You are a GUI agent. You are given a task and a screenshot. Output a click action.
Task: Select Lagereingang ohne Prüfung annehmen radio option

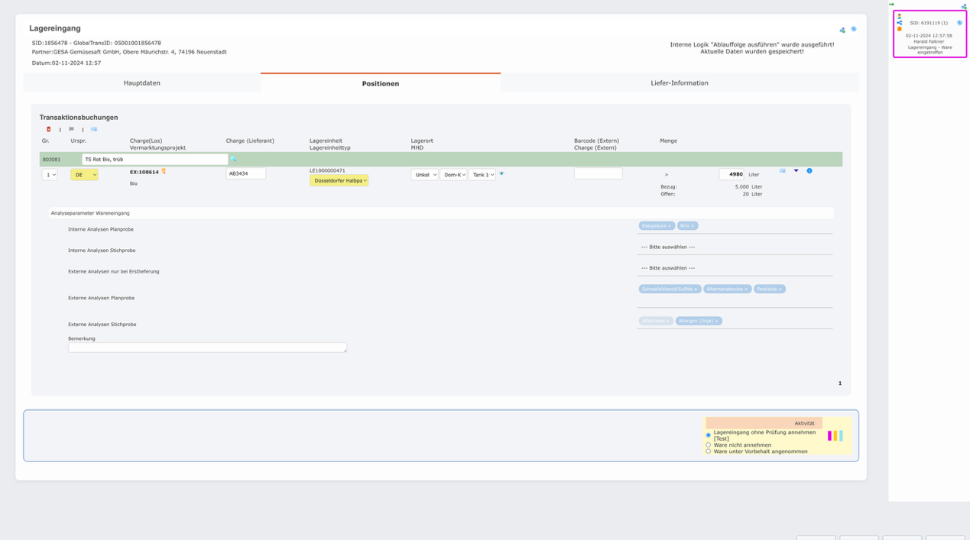pyautogui.click(x=709, y=435)
